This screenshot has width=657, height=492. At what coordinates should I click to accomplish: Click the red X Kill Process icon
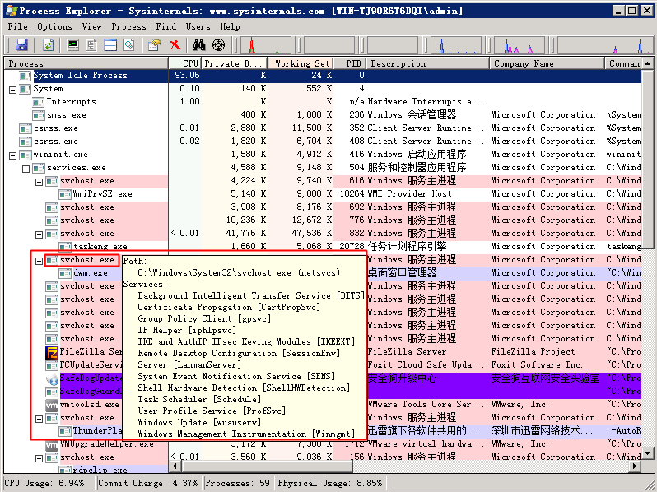tap(175, 45)
